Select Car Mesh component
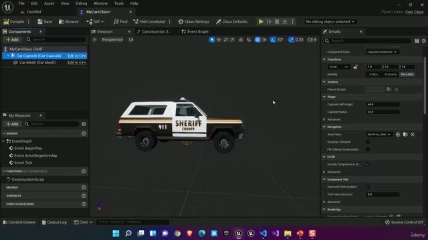The image size is (428, 240). [37, 62]
